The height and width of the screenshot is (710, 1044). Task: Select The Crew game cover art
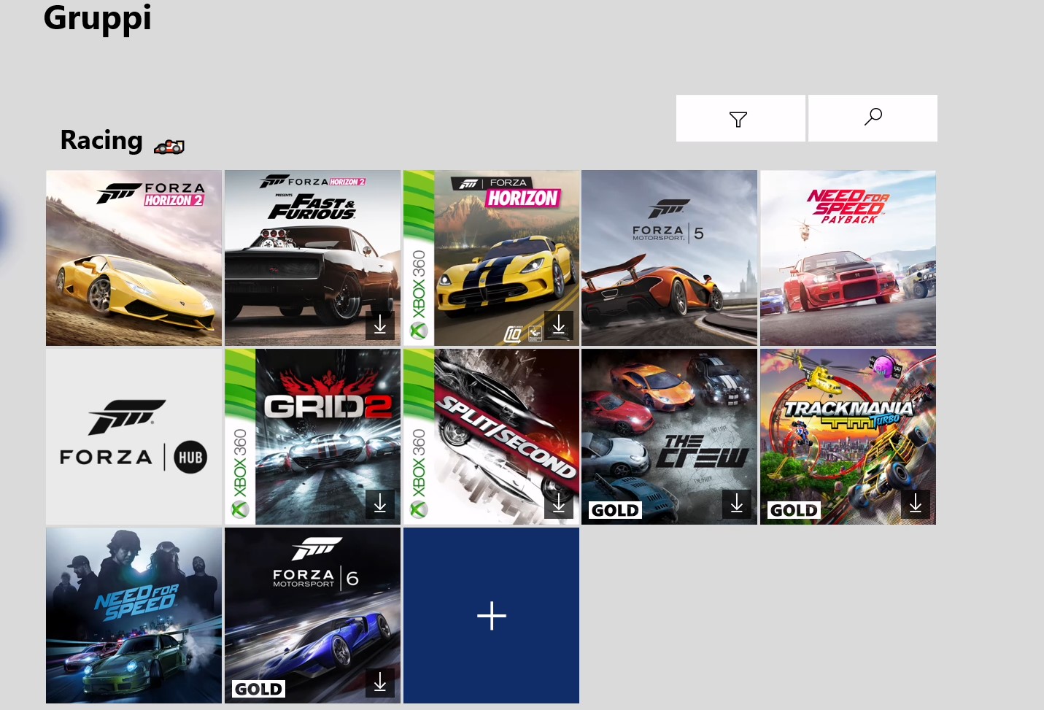[669, 436]
